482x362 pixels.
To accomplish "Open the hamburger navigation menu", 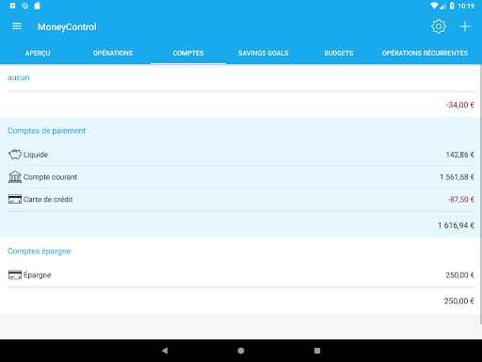I will [17, 26].
